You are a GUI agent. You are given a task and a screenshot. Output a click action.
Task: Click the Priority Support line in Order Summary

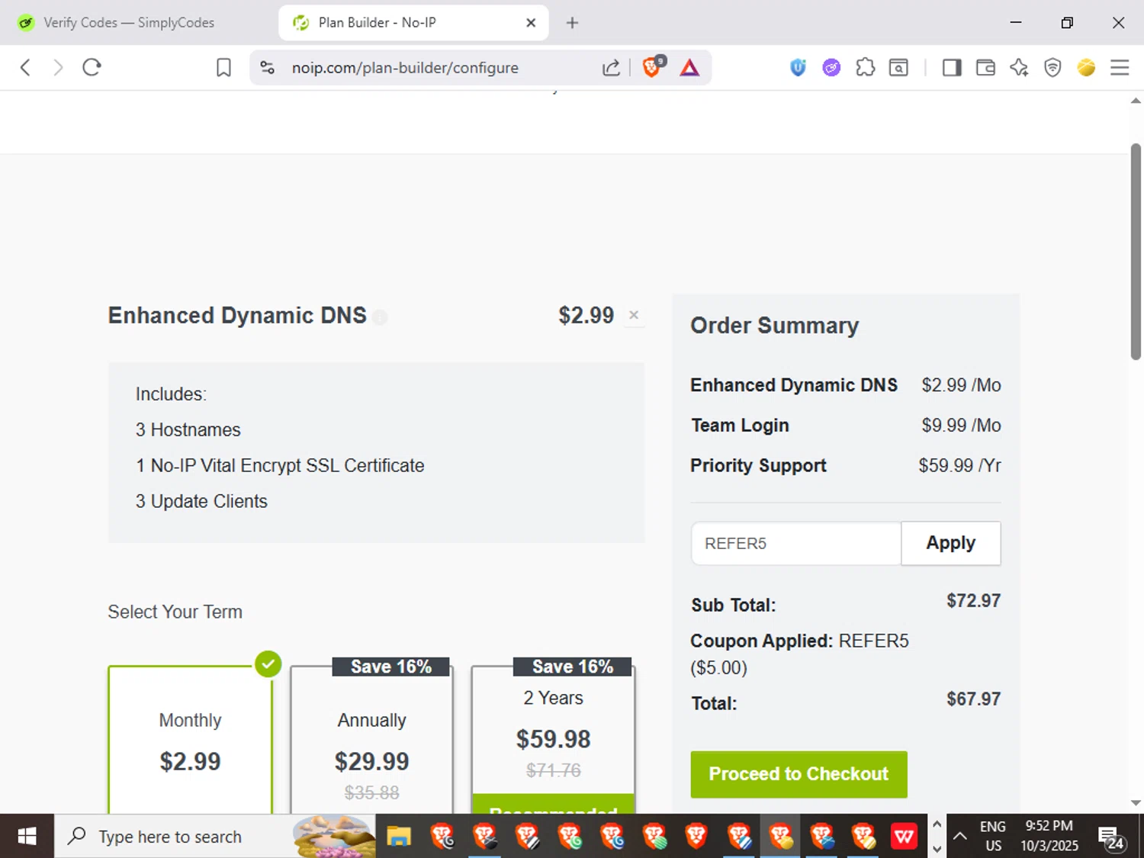(x=846, y=465)
